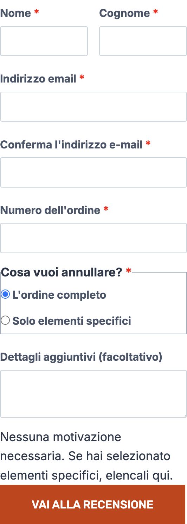Click the Nome text field

[44, 41]
